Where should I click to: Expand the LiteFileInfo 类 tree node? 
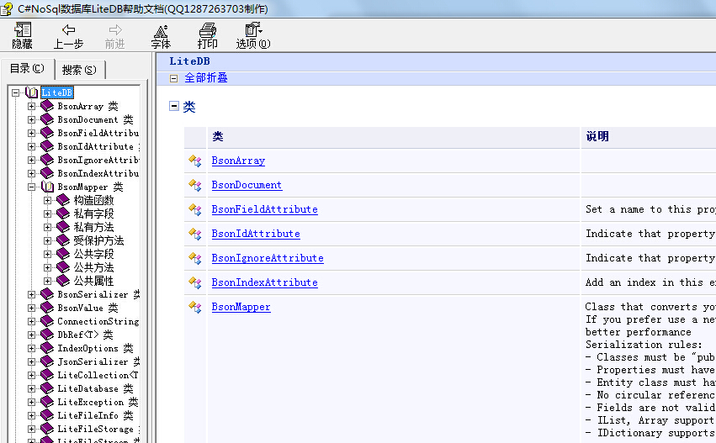pos(31,415)
